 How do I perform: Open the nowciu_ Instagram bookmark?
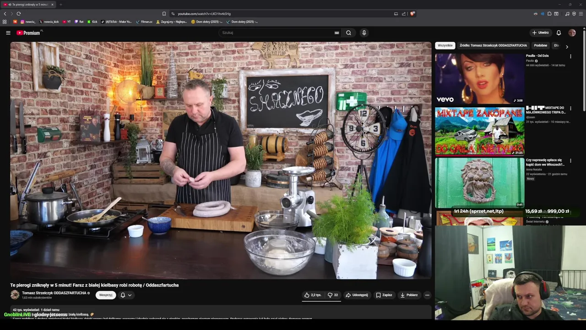[27, 22]
